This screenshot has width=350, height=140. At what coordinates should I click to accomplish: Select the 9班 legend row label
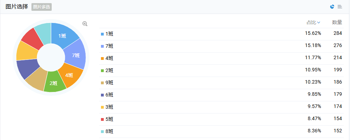point(109,83)
